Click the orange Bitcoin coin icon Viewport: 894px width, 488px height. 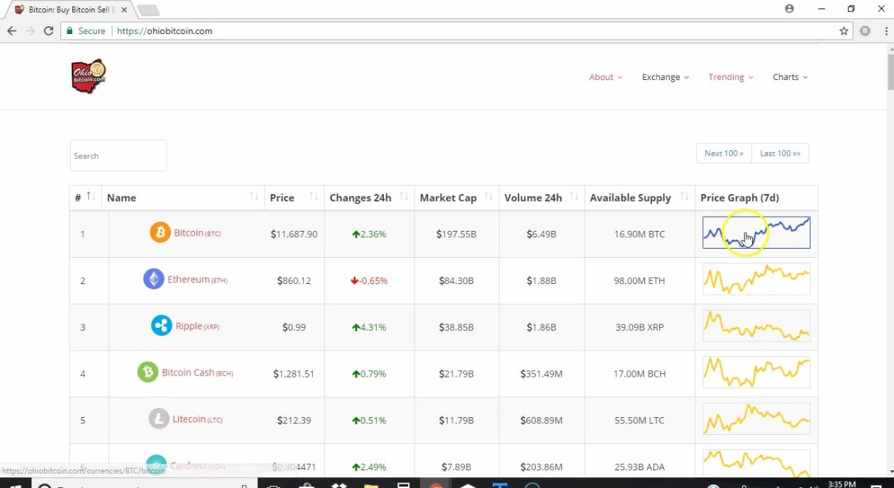point(160,232)
